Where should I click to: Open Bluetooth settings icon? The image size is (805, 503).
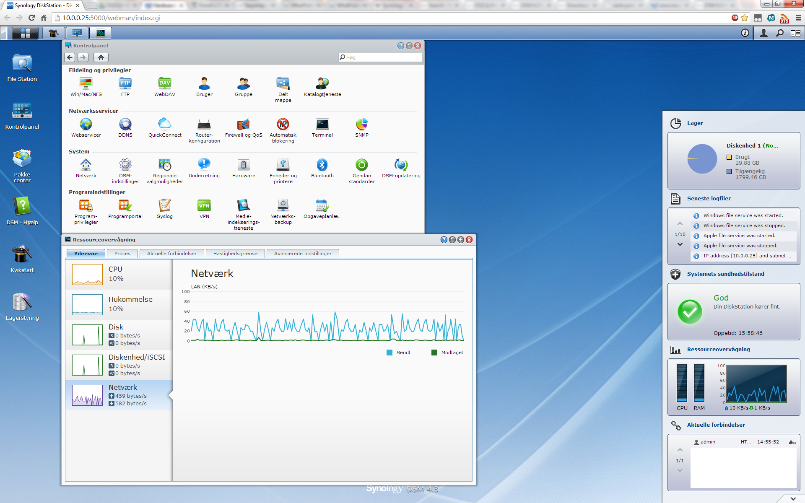[322, 168]
